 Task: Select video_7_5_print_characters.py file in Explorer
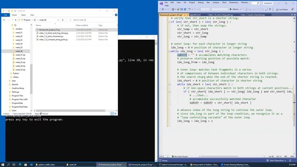coord(51,36)
